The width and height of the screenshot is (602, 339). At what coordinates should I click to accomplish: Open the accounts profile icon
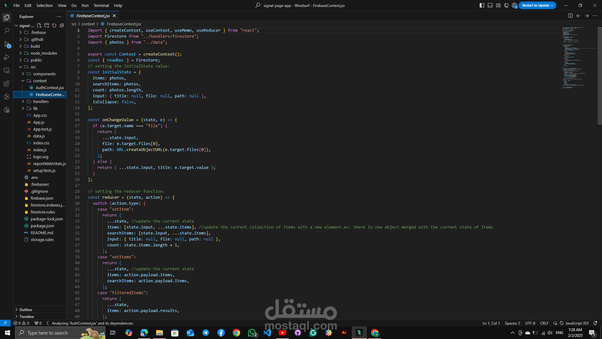tap(514, 5)
